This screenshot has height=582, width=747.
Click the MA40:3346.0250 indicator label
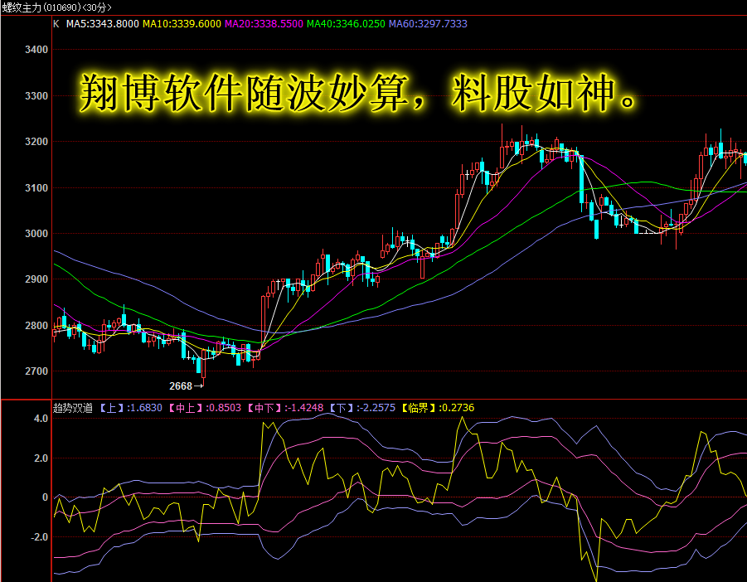pyautogui.click(x=346, y=24)
